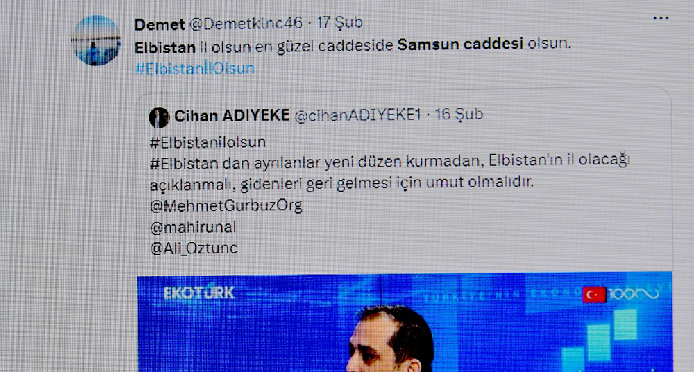Click the @cihanADIYEKE1 handle text
This screenshot has width=694, height=372.
pos(357,116)
